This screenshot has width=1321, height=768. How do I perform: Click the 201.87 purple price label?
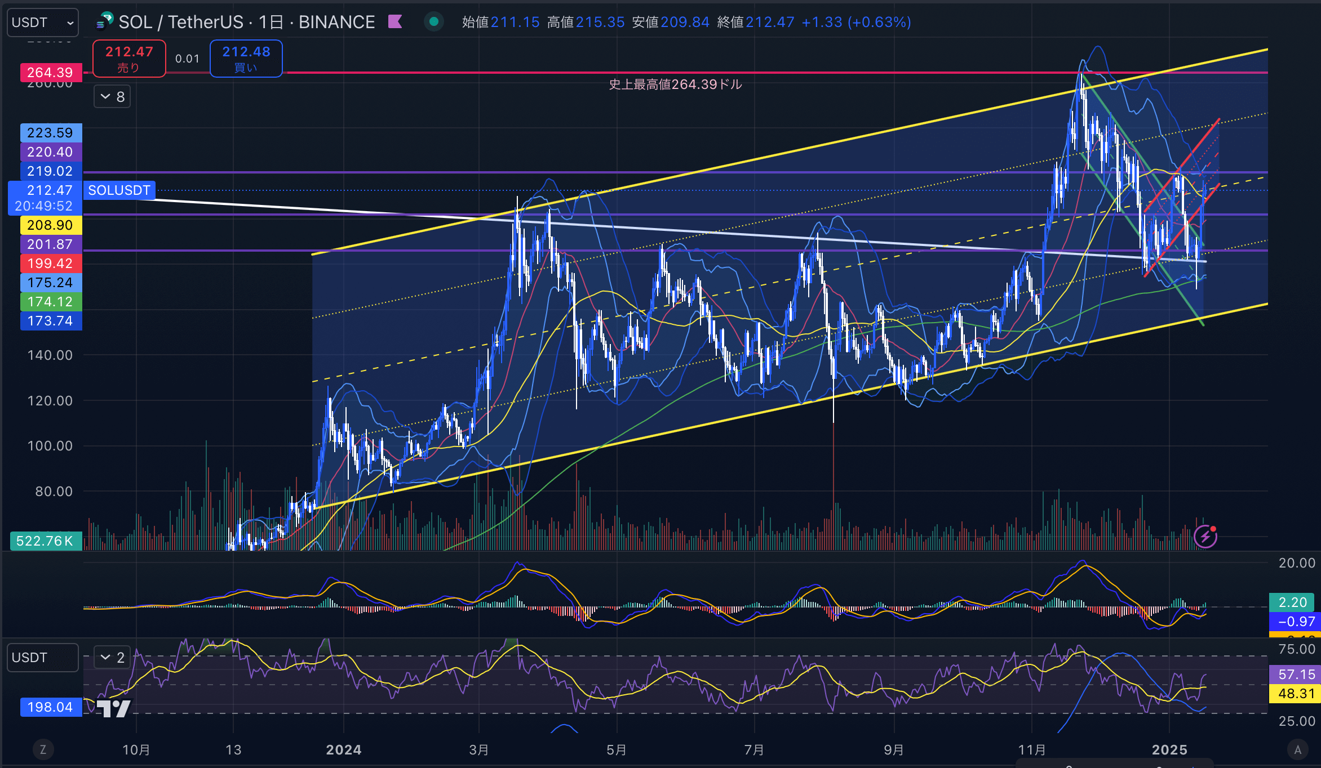tap(51, 244)
